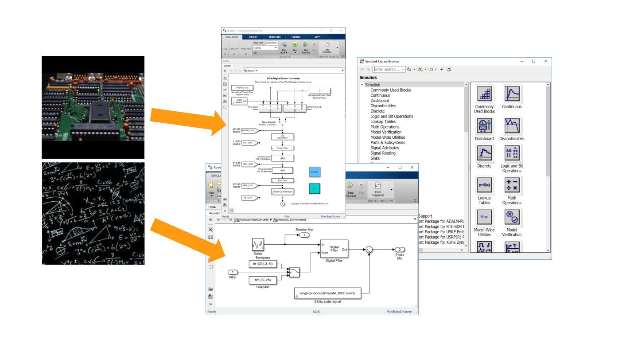Switch to the DEBUG ribbon tab
Image resolution: width=634 pixels, height=348 pixels.
click(x=253, y=37)
